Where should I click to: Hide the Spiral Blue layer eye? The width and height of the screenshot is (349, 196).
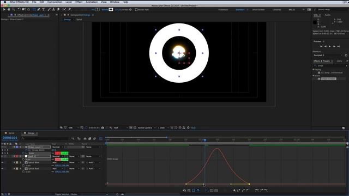[2, 162]
